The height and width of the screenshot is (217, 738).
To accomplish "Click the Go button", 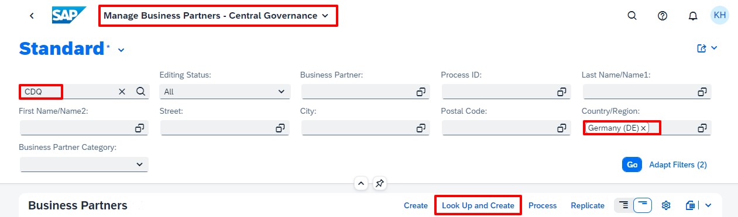I will tap(632, 164).
